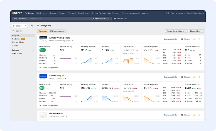Click the sidebar Search magnifier icon
This screenshot has width=216, height=131.
pos(13,31)
